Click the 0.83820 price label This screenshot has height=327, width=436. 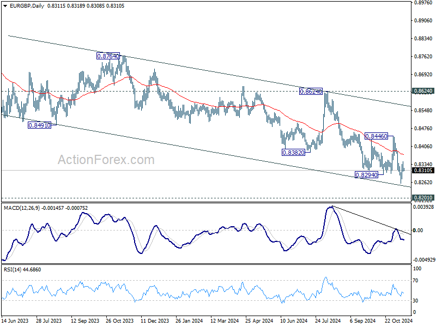(x=293, y=153)
